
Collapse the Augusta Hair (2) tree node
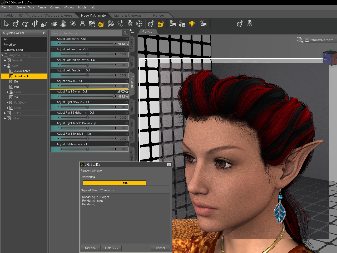point(2,55)
